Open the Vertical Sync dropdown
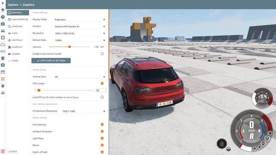This screenshot has width=276, height=155. (80, 77)
